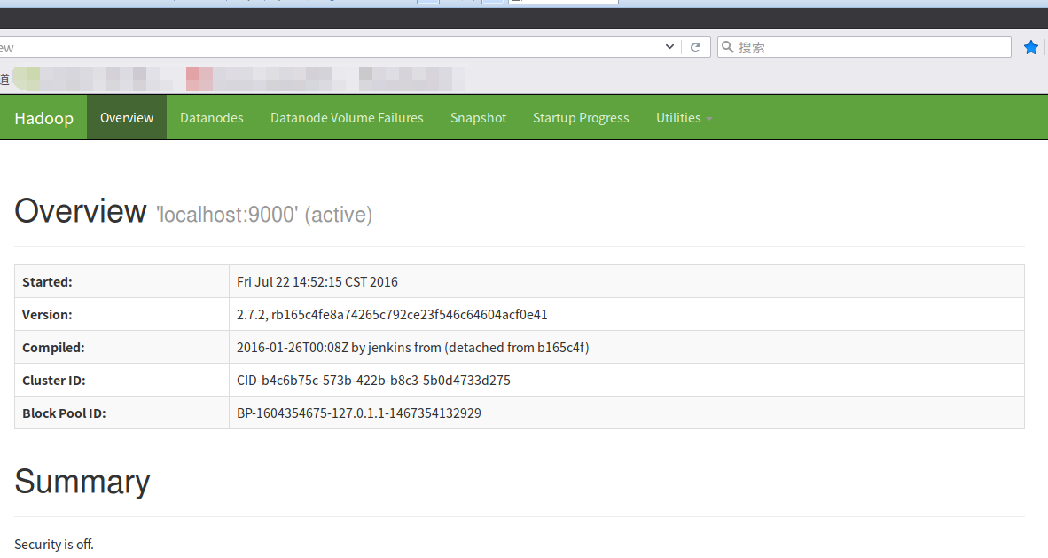View the Startup Progress tab
This screenshot has width=1048, height=558.
(581, 118)
